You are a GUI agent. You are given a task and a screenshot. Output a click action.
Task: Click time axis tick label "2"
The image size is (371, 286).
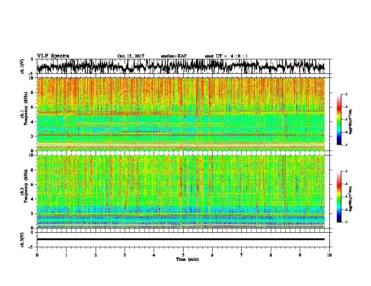point(96,255)
